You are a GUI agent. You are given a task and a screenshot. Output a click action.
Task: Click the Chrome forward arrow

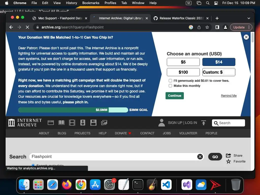pyautogui.click(x=19, y=27)
